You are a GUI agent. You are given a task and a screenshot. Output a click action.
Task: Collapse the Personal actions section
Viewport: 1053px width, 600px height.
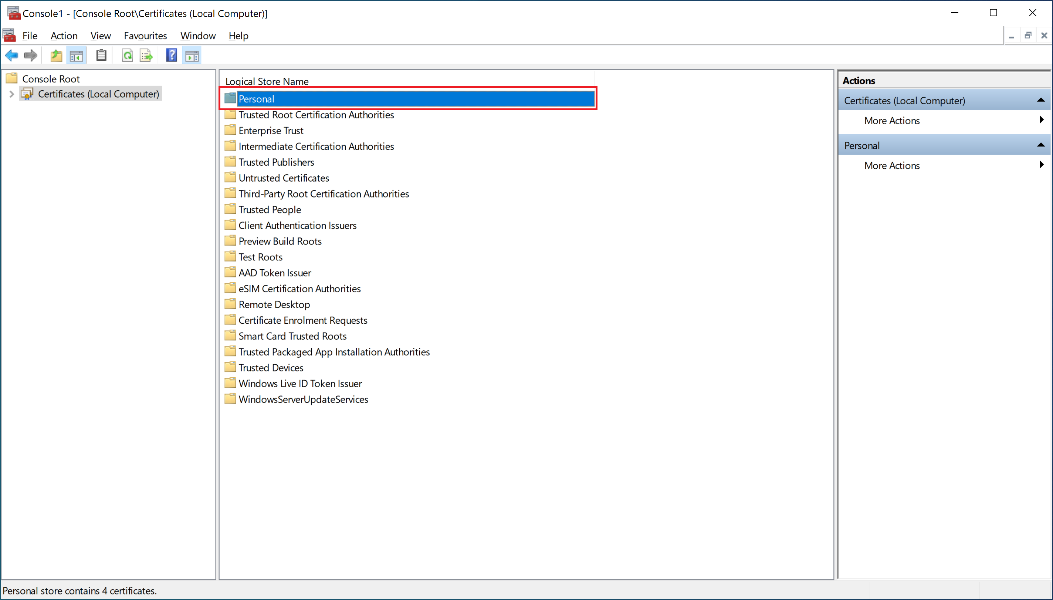pyautogui.click(x=1041, y=145)
